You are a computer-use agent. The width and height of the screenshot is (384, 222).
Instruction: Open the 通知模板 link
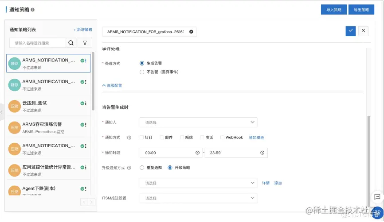[256, 138]
